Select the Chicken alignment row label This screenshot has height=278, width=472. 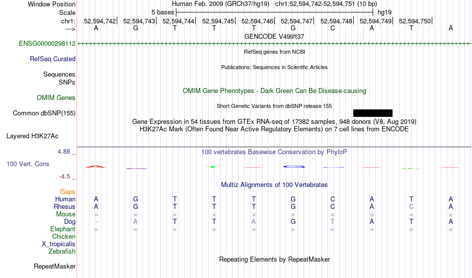[64, 237]
